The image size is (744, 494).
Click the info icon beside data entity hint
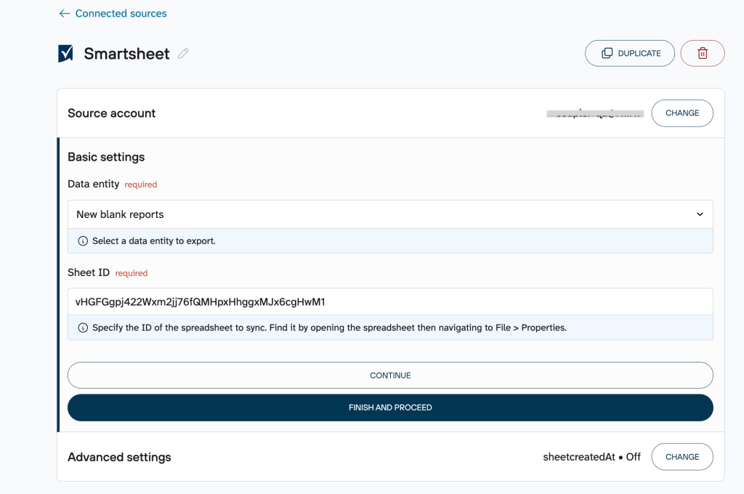[83, 241]
